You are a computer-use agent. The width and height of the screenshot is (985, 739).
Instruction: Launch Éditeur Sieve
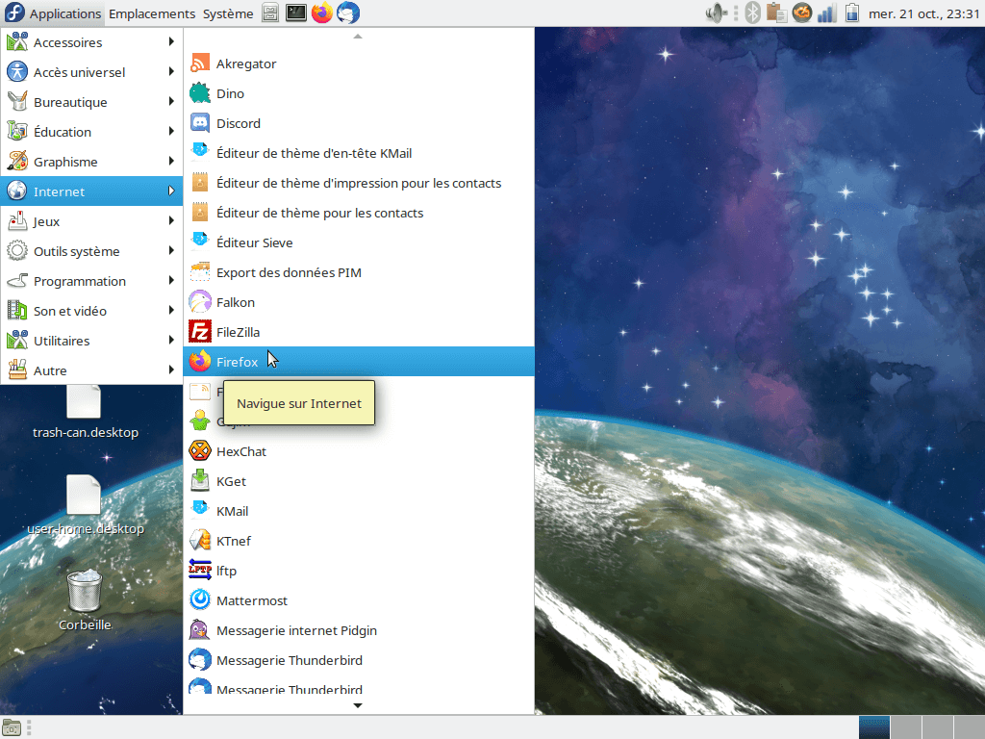point(359,242)
